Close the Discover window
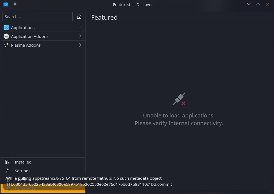This screenshot has width=274, height=194. [x=267, y=4]
